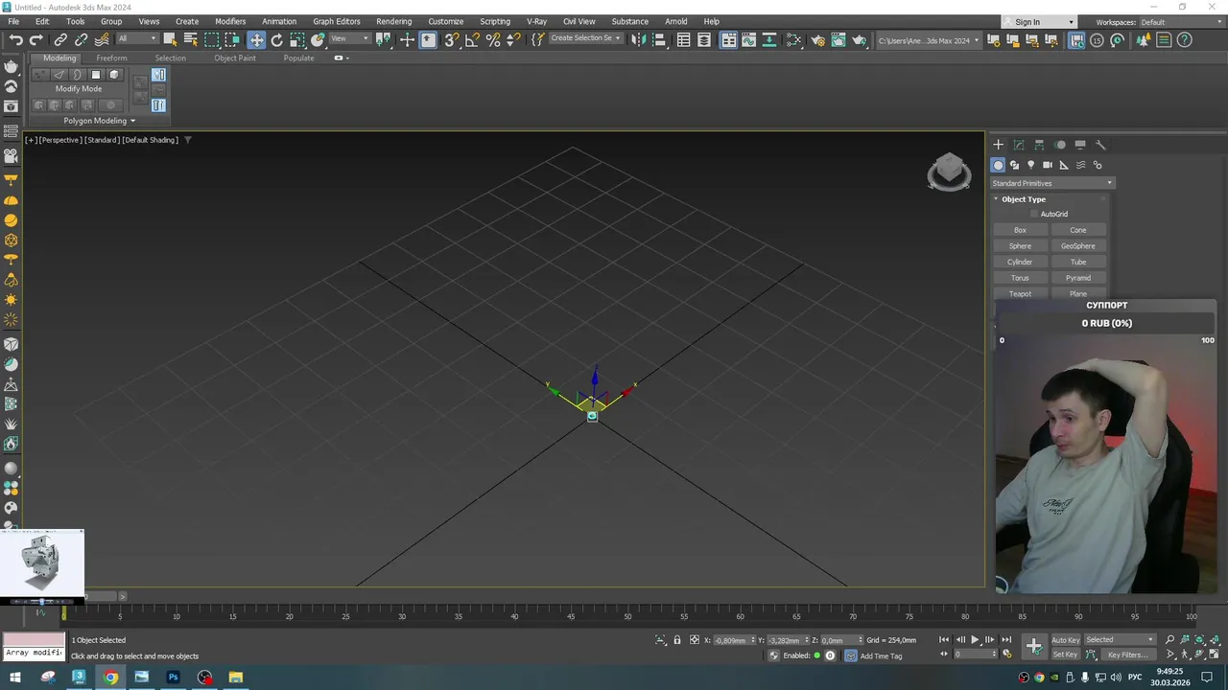Image resolution: width=1228 pixels, height=690 pixels.
Task: Open the Key Filters dialog button
Action: pyautogui.click(x=1127, y=655)
